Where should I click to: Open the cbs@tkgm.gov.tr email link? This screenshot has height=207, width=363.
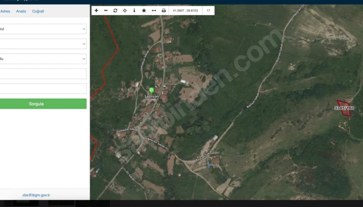pos(36,195)
